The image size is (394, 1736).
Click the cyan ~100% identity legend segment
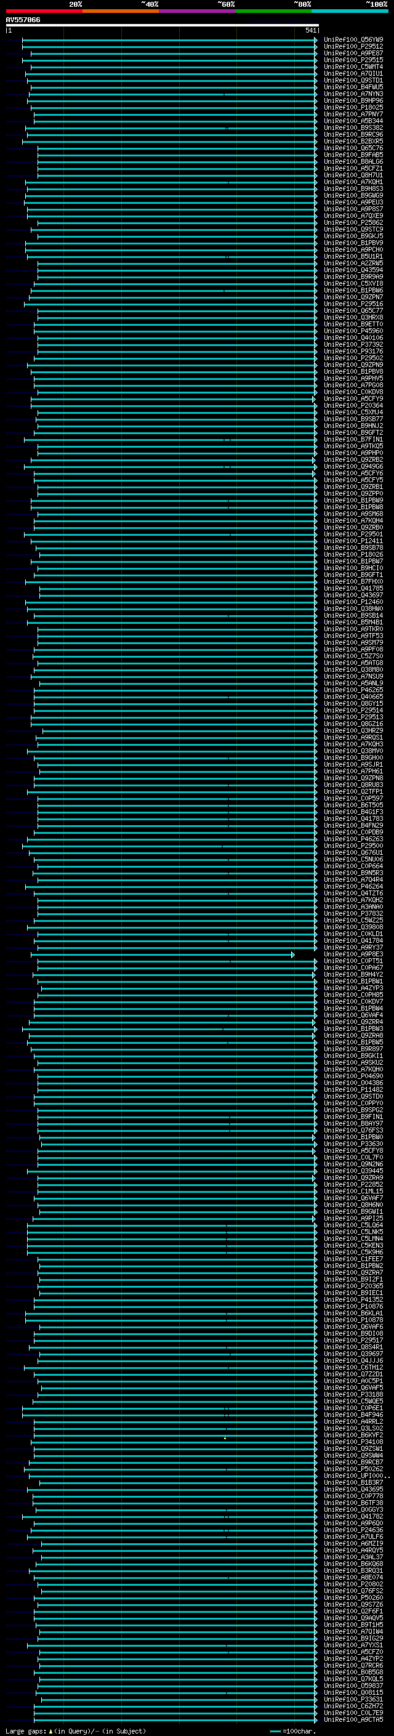pos(350,11)
